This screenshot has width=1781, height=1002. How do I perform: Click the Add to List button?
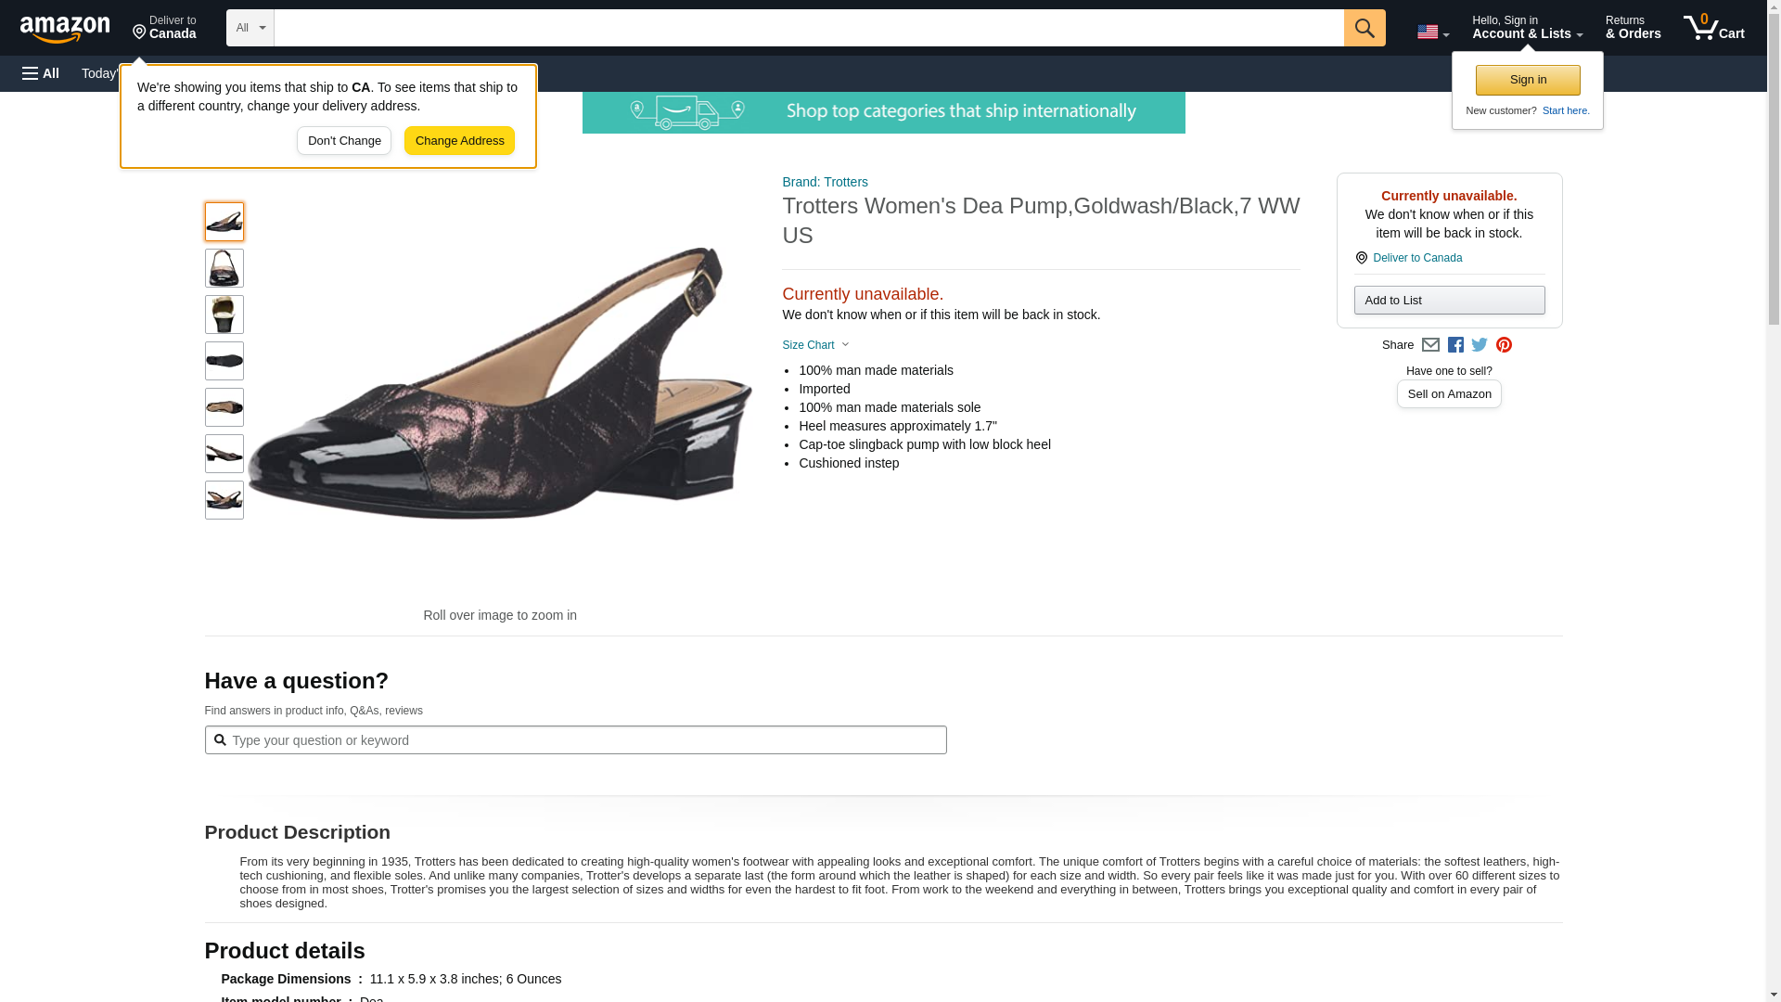click(1449, 301)
